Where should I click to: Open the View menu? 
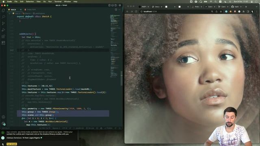click(39, 2)
